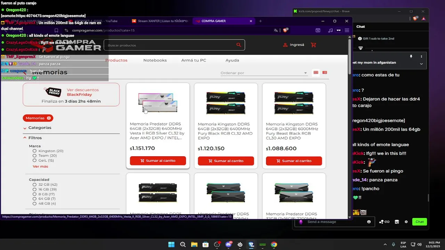The width and height of the screenshot is (445, 250).
Task: Click Brave Shields icon in Kick chat window
Action: tap(415, 18)
